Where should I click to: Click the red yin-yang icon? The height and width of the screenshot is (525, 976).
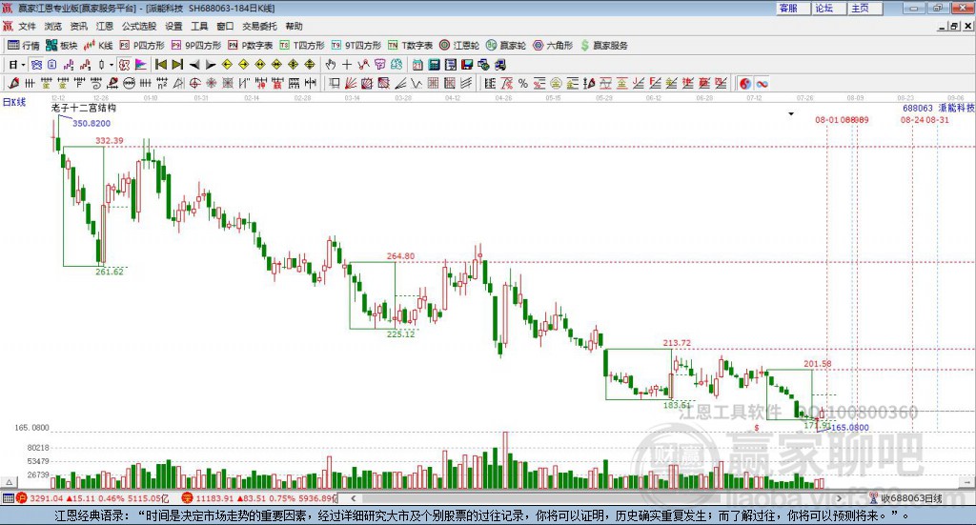pyautogui.click(x=745, y=83)
